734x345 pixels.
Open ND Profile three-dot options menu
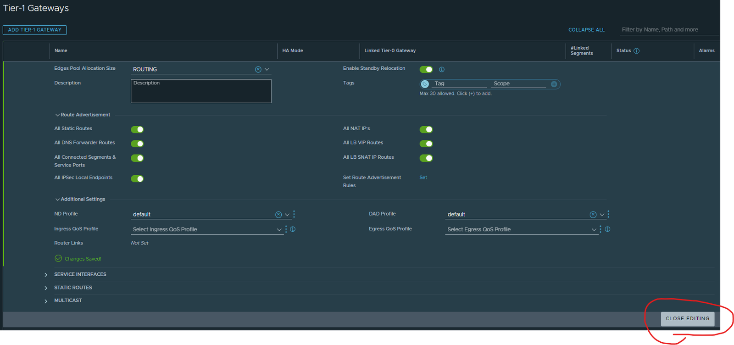(x=294, y=214)
